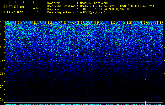Click the faint meteor echo dot near 1322
This screenshot has height=105, width=165.
pyautogui.click(x=29, y=78)
